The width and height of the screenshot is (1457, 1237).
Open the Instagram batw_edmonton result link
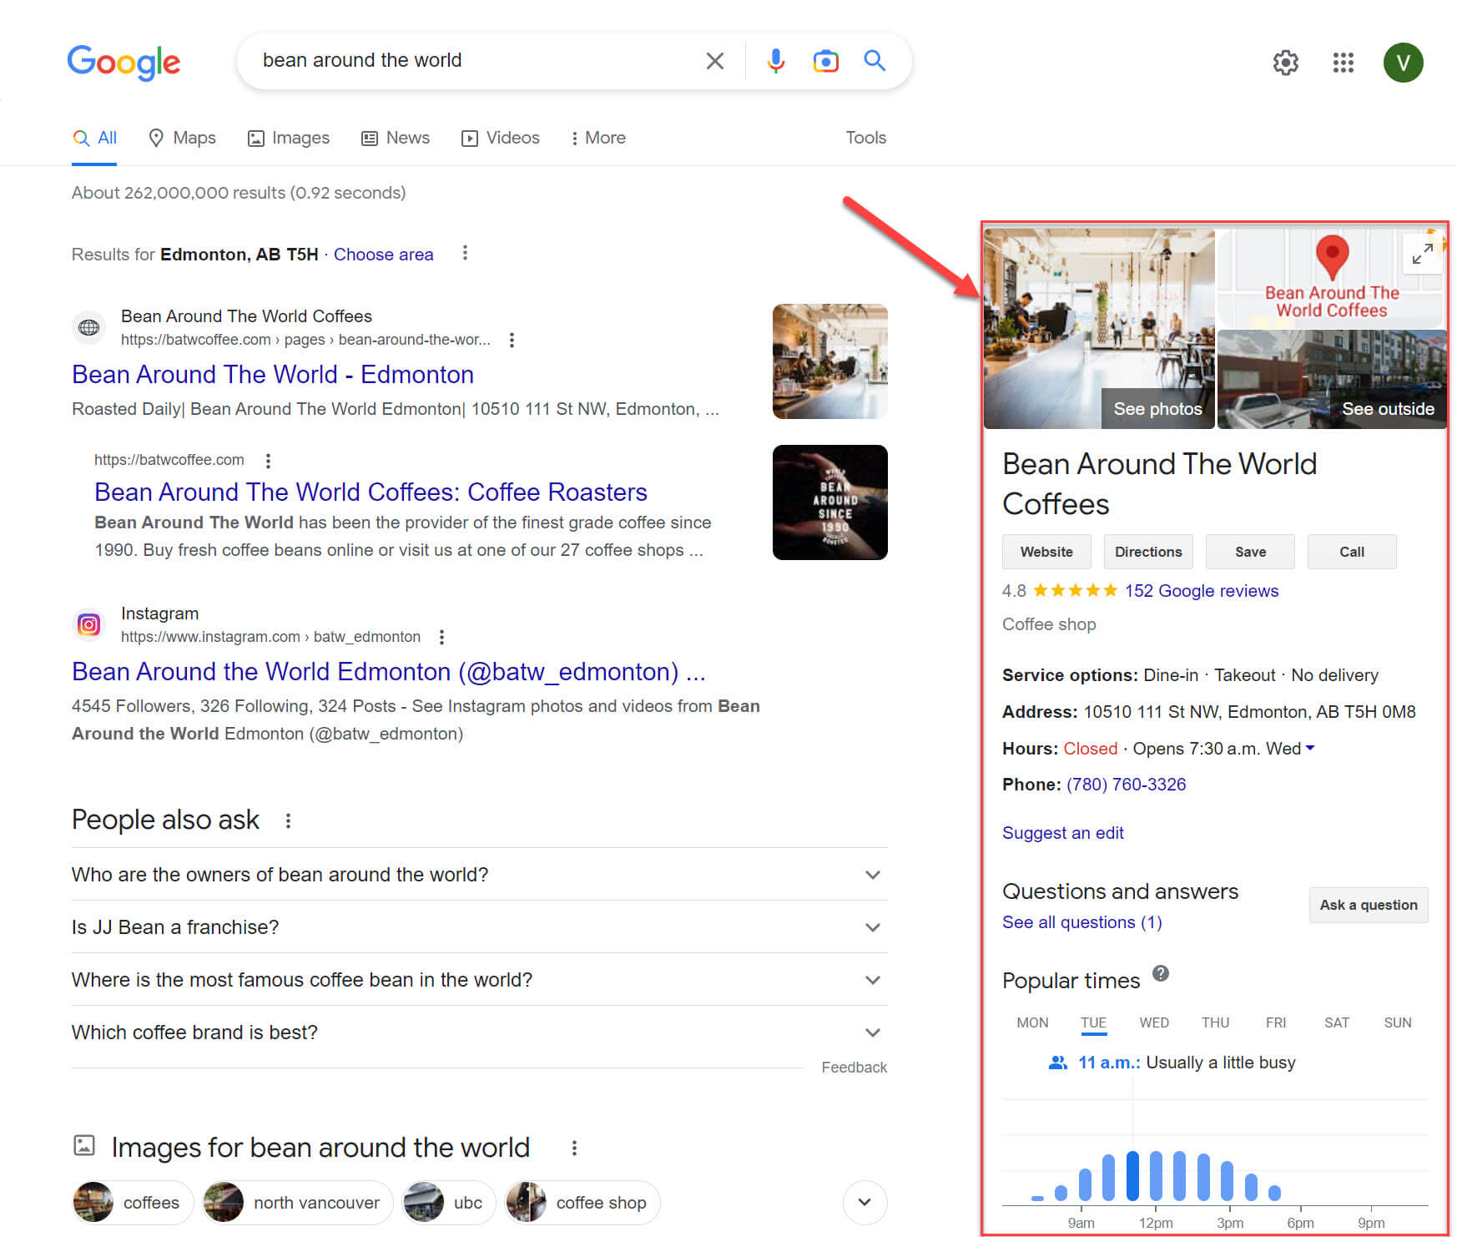388,671
